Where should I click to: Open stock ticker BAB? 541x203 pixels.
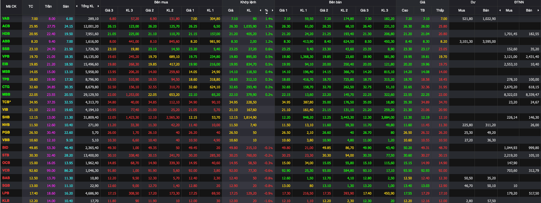coord(6,178)
